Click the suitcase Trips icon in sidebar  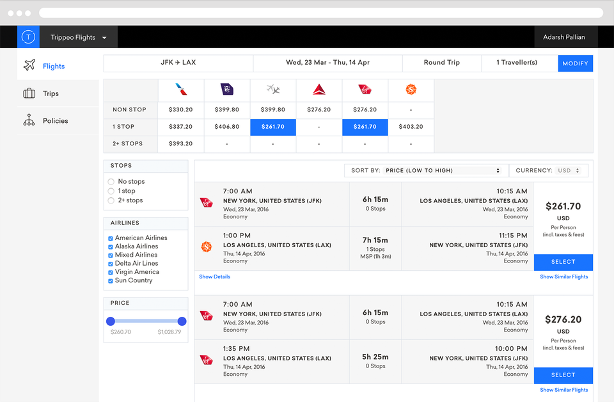29,93
